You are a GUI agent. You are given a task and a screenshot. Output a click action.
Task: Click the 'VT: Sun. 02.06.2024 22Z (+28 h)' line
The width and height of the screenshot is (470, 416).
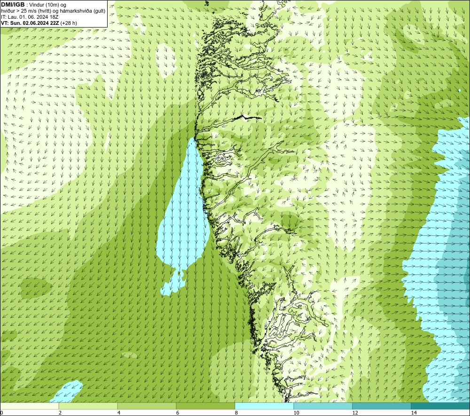[x=39, y=23]
